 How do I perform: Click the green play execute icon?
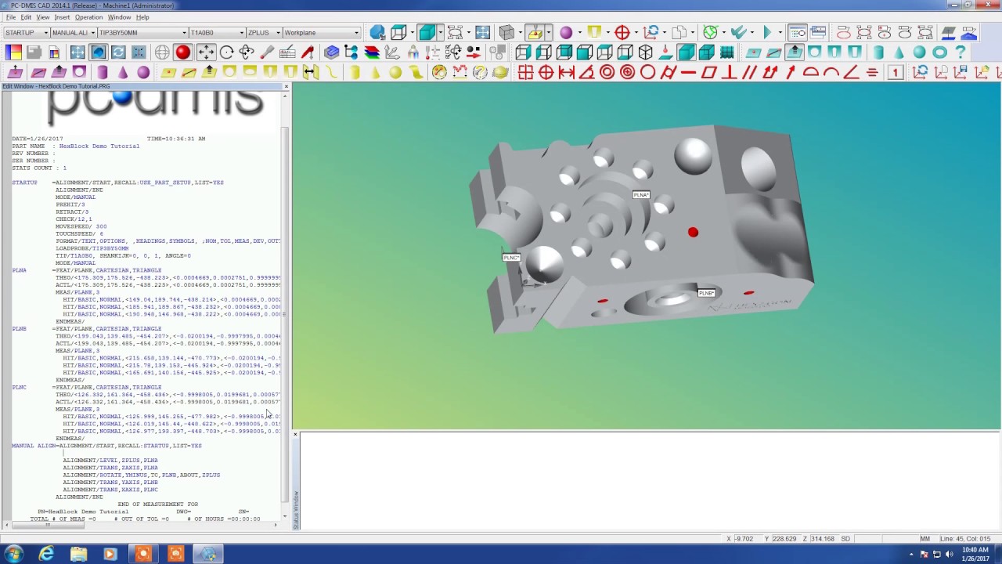point(767,32)
